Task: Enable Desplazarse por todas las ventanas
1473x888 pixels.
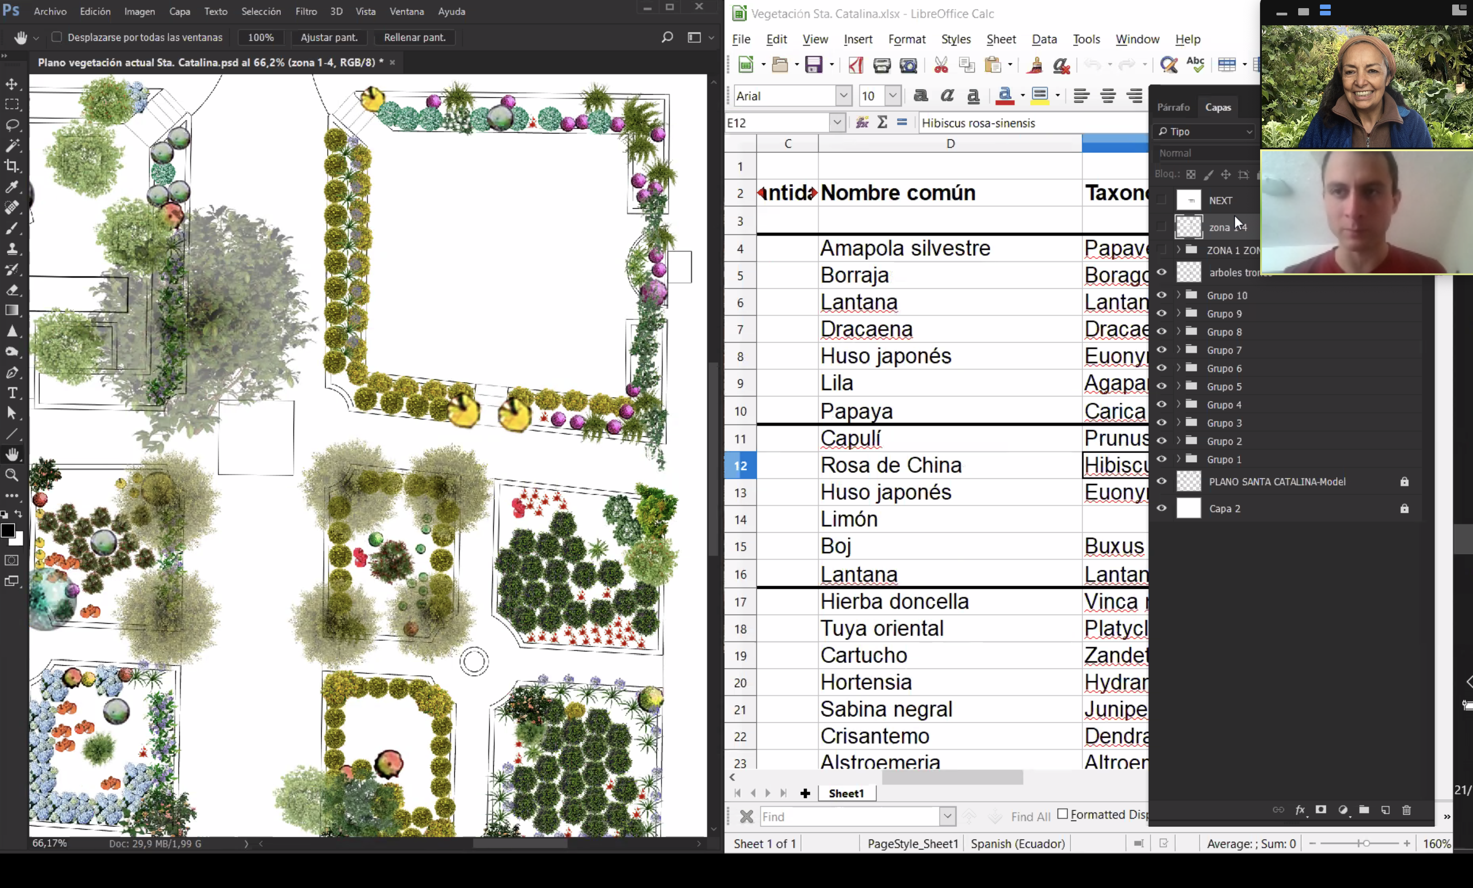Action: click(x=57, y=37)
